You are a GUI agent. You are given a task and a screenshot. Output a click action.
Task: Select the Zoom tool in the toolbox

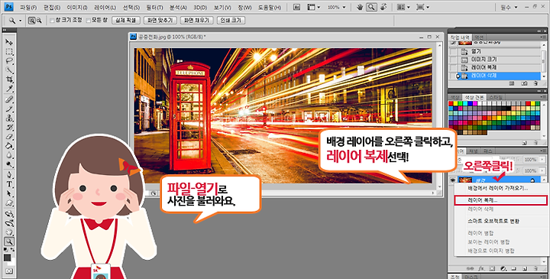[9, 241]
